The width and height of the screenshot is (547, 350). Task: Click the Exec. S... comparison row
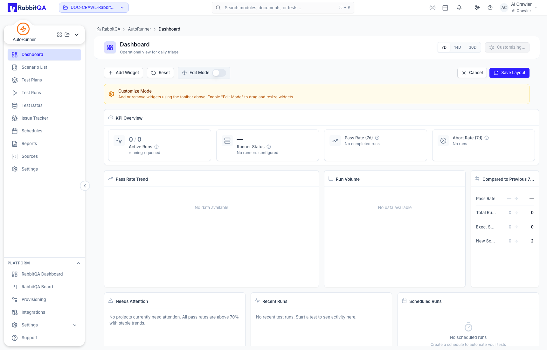[x=505, y=227]
